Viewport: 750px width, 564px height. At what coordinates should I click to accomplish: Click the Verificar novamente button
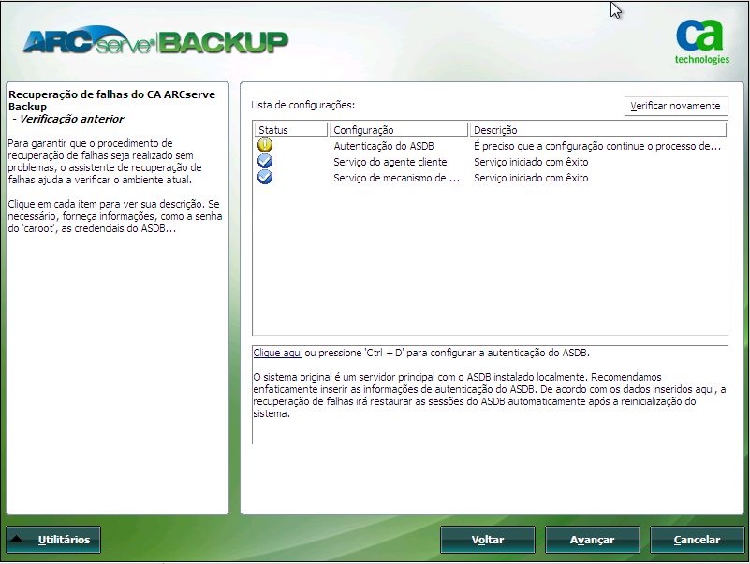pos(676,106)
